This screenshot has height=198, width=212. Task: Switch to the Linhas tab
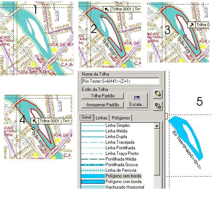[x=102, y=118]
